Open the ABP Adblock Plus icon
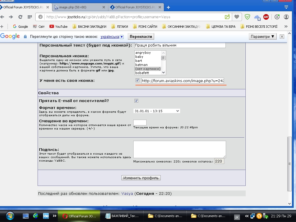Image resolution: width=296 pixels, height=222 pixels. point(266,17)
